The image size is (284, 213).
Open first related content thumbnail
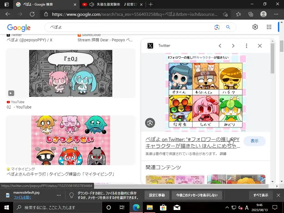click(x=175, y=179)
